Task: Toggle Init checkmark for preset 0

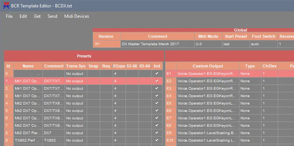Action: click(157, 74)
